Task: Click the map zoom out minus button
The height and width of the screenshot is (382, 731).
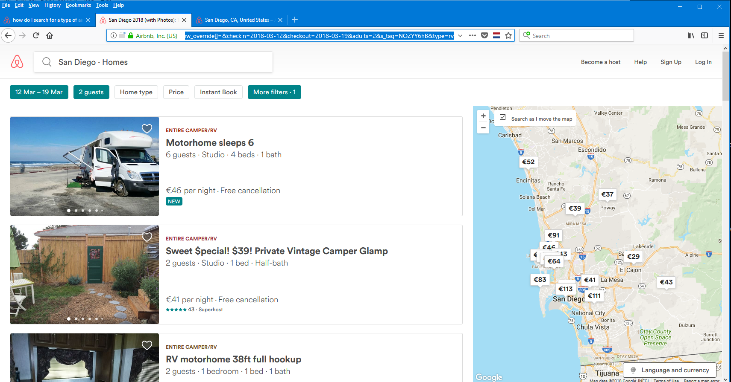Action: [x=483, y=127]
